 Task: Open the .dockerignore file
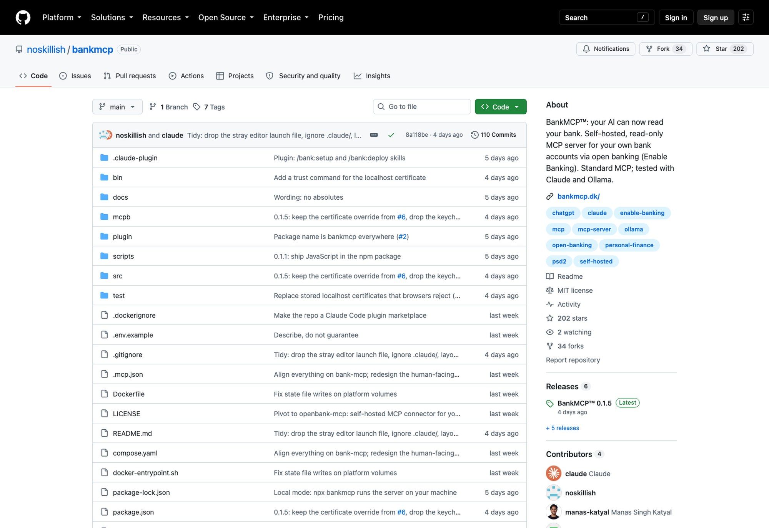(x=134, y=315)
